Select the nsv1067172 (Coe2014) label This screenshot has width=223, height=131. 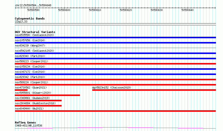pyautogui.click(x=30, y=72)
